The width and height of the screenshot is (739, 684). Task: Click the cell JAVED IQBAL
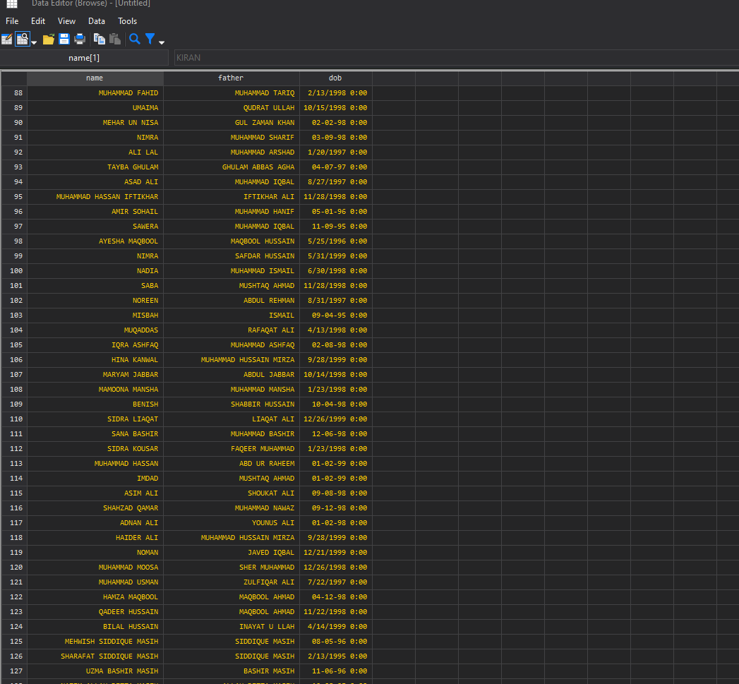coord(232,553)
